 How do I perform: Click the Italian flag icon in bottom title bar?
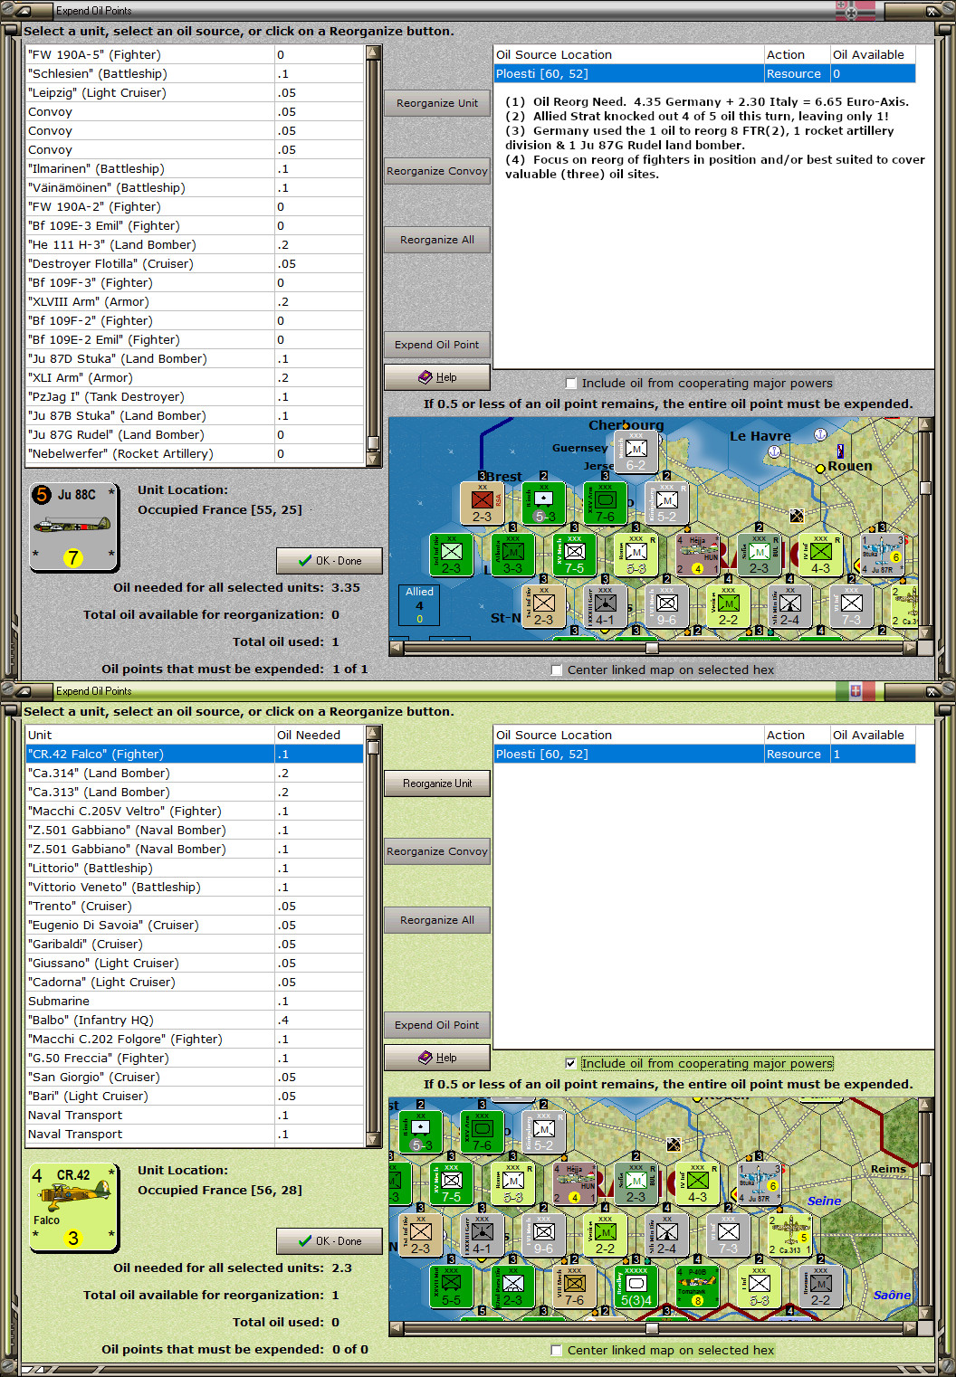pos(856,691)
